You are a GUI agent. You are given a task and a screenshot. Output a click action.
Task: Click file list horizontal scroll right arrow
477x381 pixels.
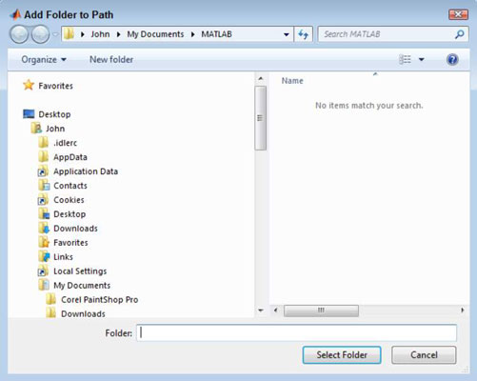pyautogui.click(x=463, y=310)
